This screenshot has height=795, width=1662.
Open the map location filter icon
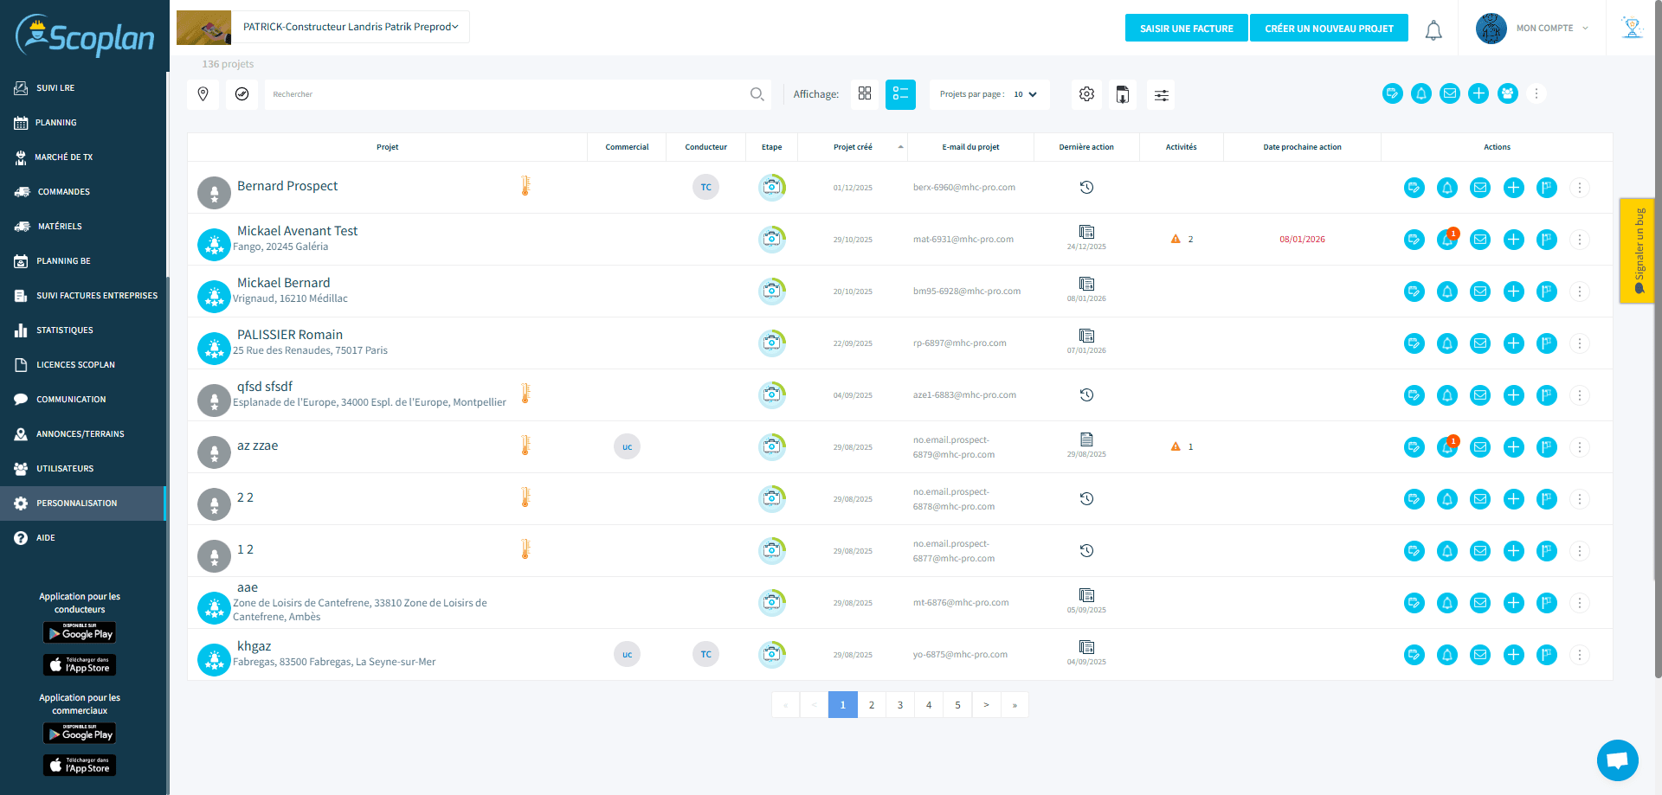[203, 94]
